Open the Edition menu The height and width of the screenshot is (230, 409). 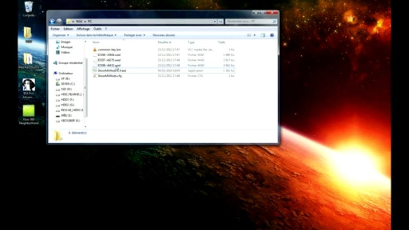click(x=68, y=29)
